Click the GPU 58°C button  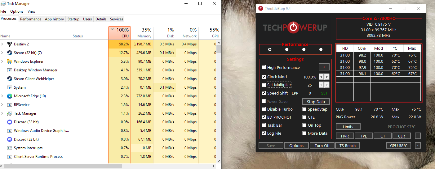point(399,146)
